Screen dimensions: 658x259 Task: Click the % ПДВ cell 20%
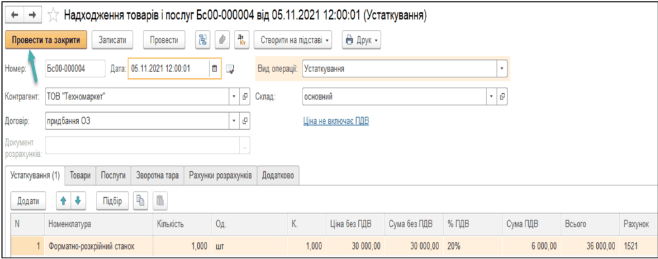[x=472, y=246]
